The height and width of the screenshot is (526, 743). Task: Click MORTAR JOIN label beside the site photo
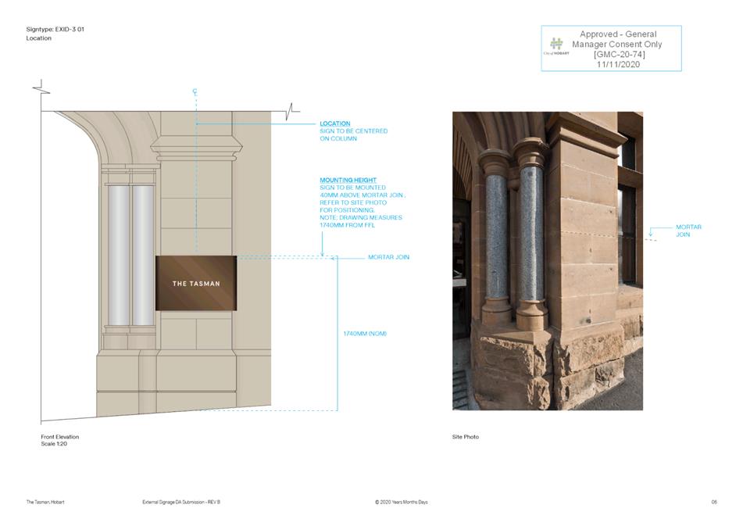[688, 231]
